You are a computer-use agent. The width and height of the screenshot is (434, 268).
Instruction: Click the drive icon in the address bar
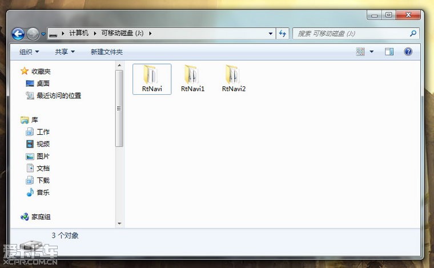tap(53, 34)
